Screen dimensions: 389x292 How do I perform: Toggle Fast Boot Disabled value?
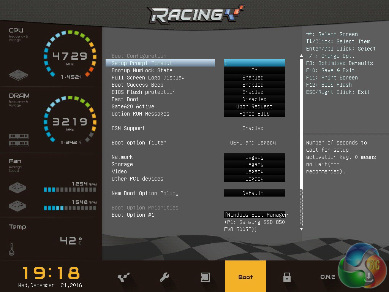[x=254, y=99]
